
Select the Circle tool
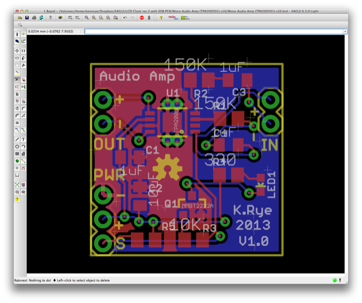[x=17, y=147]
